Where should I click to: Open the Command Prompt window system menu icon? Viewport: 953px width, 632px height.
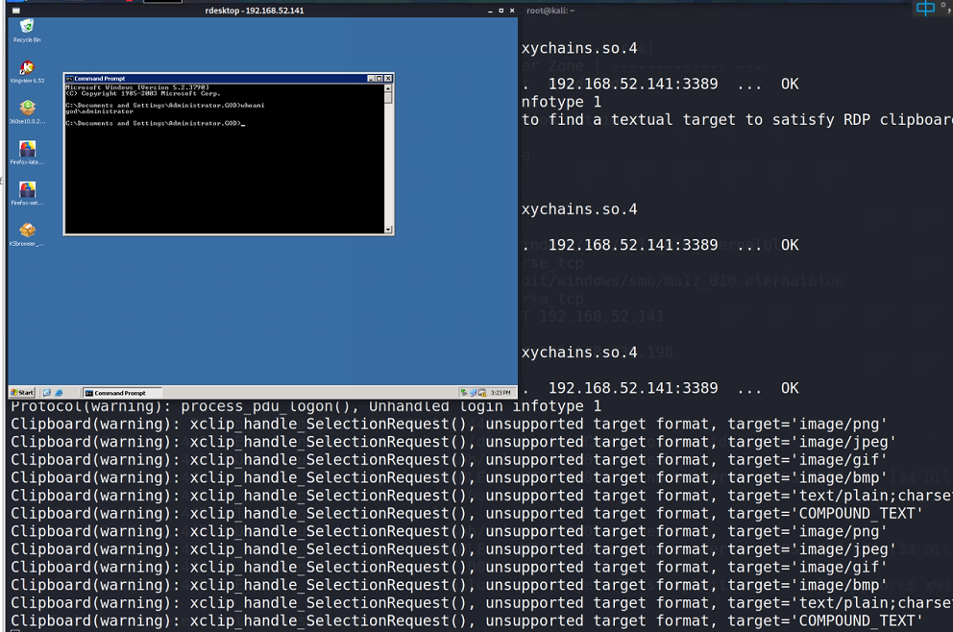tap(69, 79)
